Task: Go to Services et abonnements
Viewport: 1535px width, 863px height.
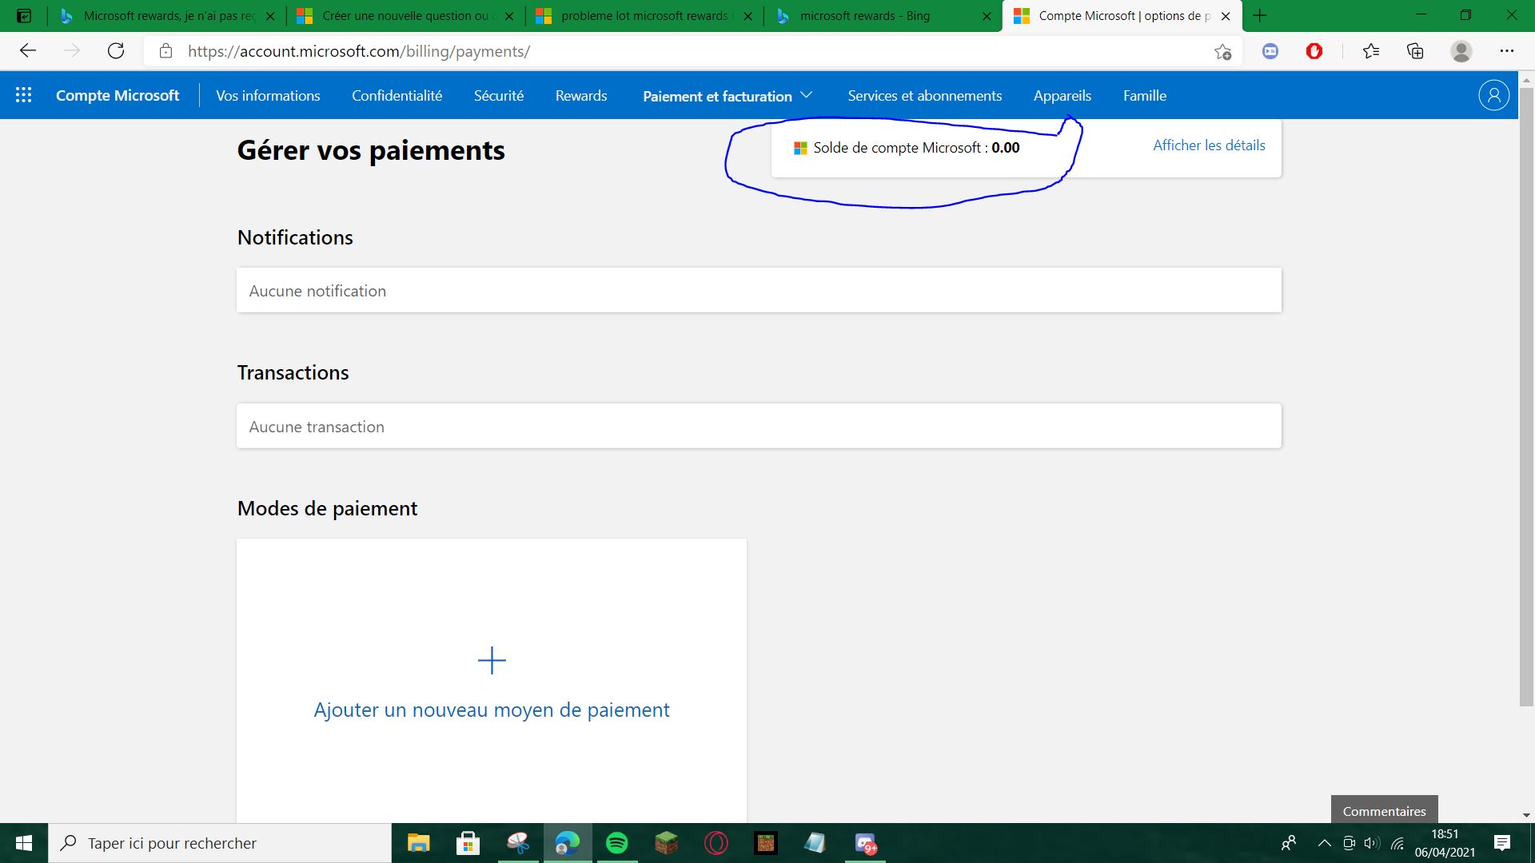Action: click(924, 96)
